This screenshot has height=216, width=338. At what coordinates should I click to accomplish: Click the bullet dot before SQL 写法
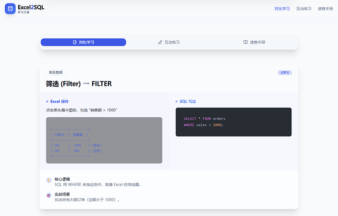[x=177, y=102]
